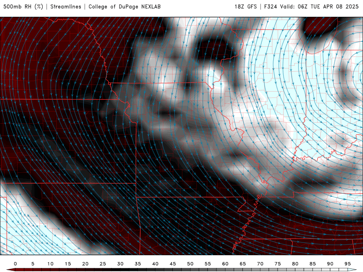
Task: Click the '500mb RH (%)' title text
Action: (x=23, y=6)
